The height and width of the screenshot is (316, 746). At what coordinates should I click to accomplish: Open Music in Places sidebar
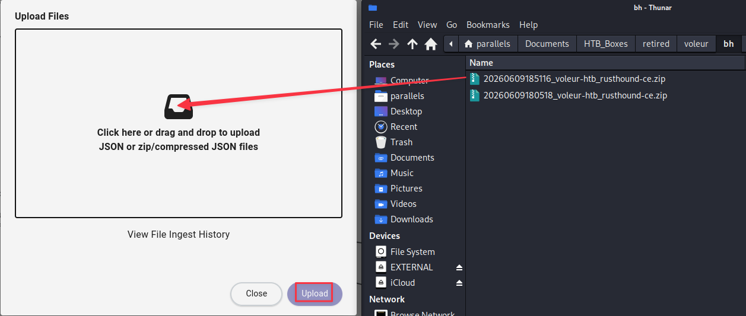click(402, 173)
